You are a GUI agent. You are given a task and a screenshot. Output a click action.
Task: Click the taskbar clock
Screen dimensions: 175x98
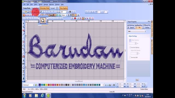tap(148, 96)
